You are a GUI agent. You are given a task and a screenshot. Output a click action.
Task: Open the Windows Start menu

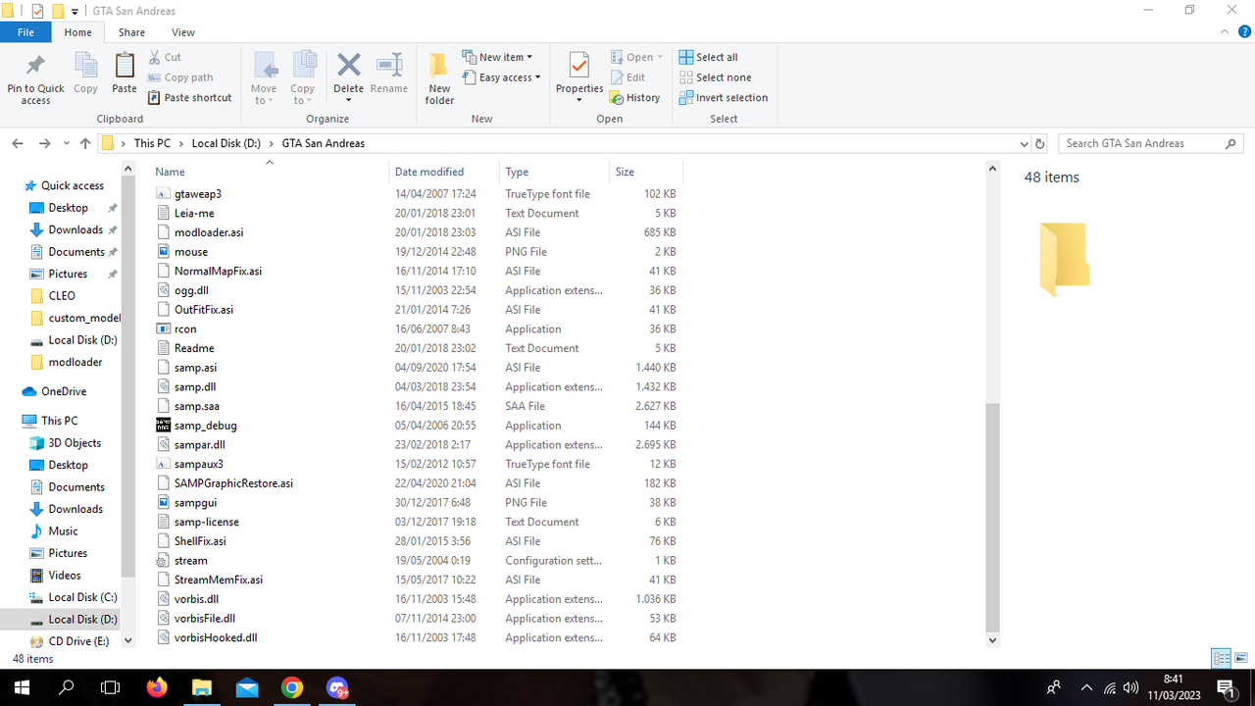(x=22, y=687)
